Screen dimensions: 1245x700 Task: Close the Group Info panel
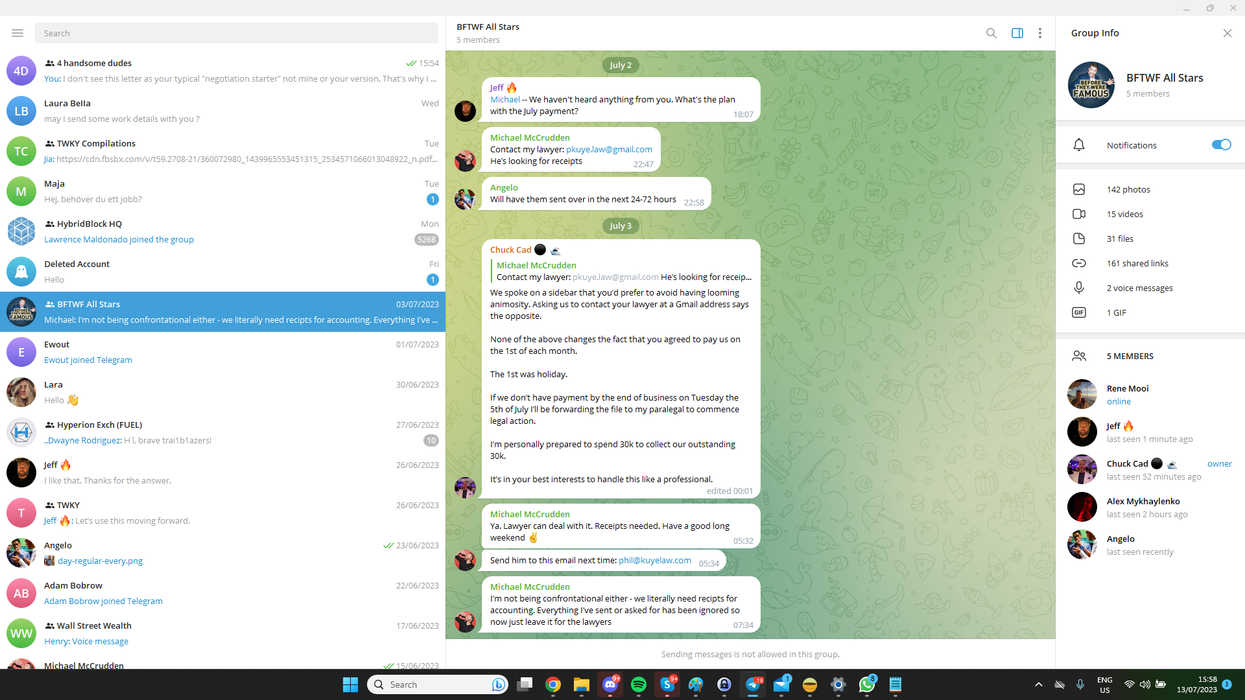click(1227, 33)
